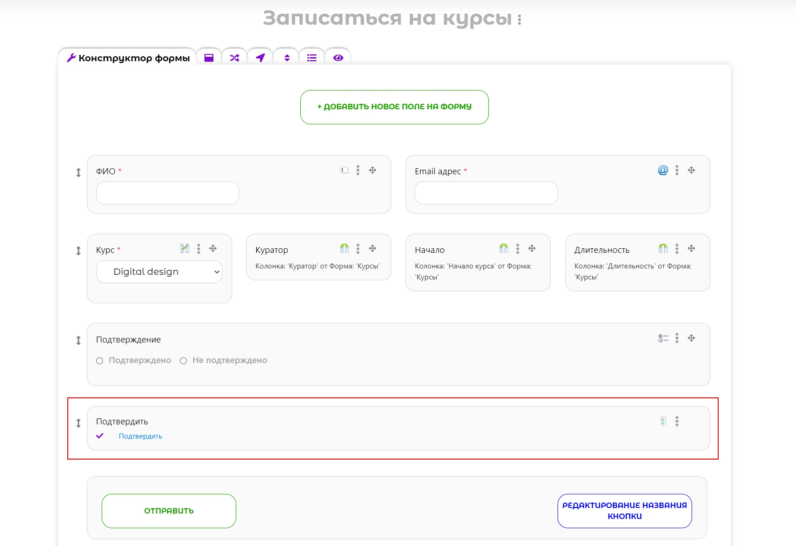The height and width of the screenshot is (546, 796).
Task: Click the Начало column type icon
Action: tap(504, 248)
